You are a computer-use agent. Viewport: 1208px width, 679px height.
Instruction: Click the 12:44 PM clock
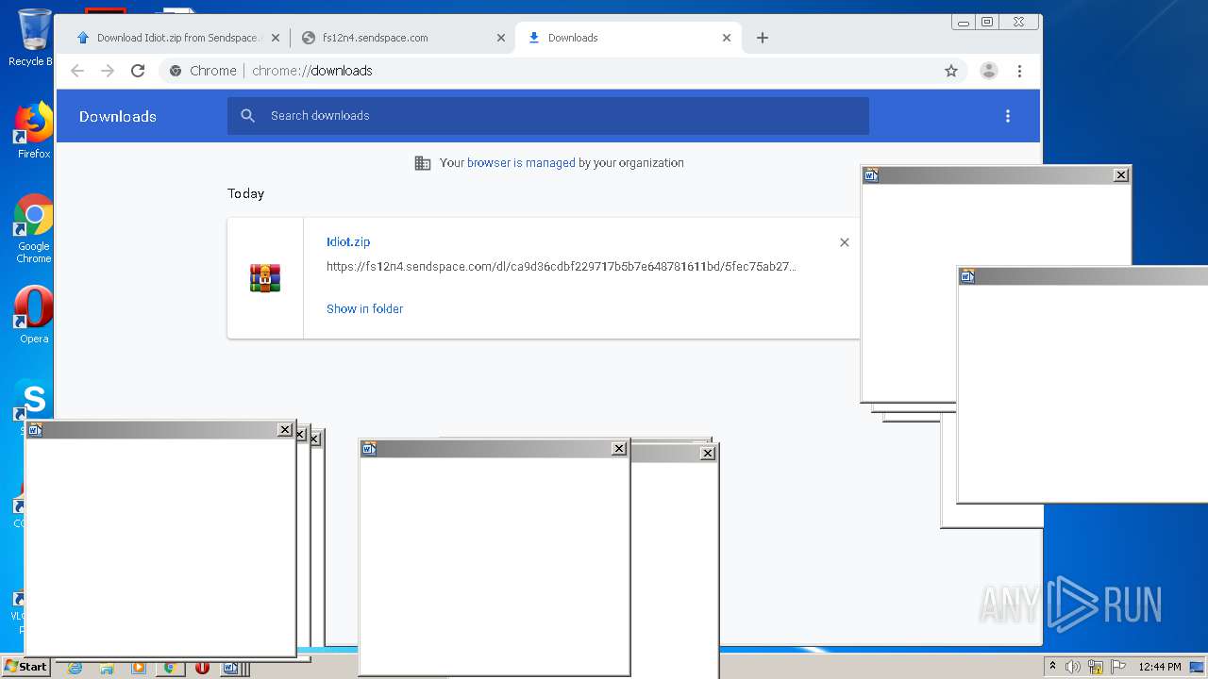click(1159, 667)
